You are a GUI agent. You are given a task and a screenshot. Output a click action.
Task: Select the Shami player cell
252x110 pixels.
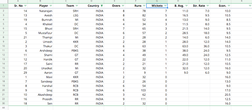pyautogui.click(x=40, y=55)
